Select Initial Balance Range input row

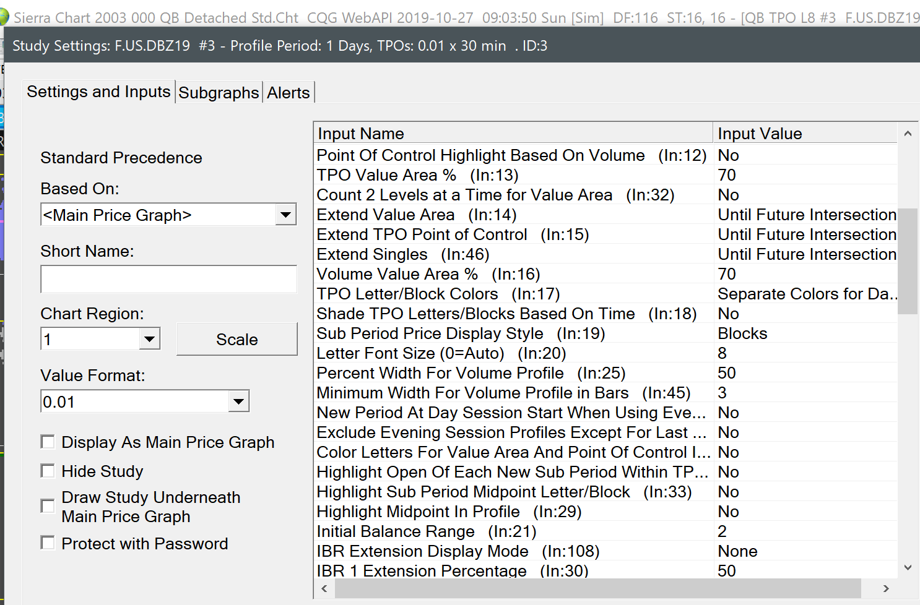pos(605,531)
